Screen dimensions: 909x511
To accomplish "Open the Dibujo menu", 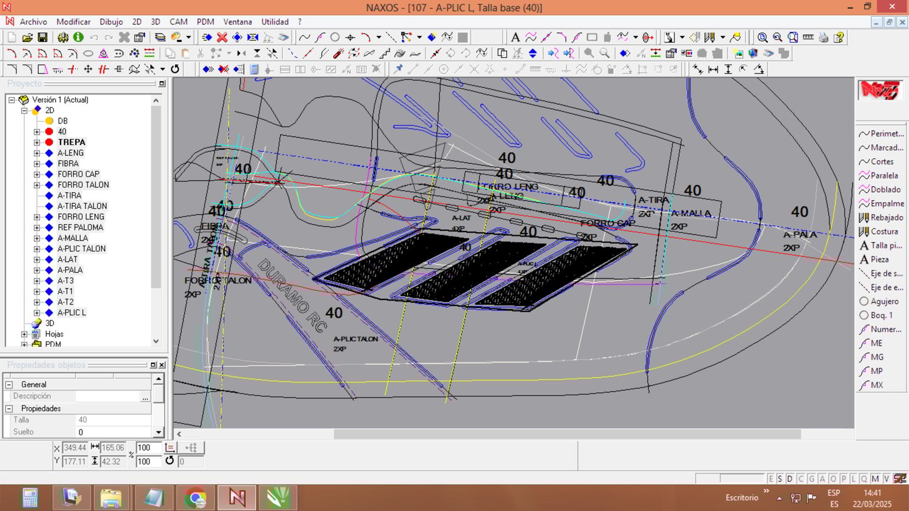I will point(111,22).
